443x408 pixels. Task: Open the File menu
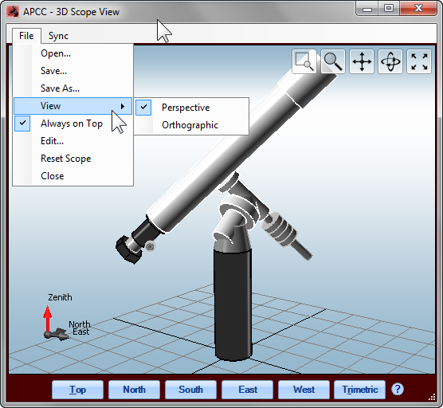pyautogui.click(x=26, y=36)
